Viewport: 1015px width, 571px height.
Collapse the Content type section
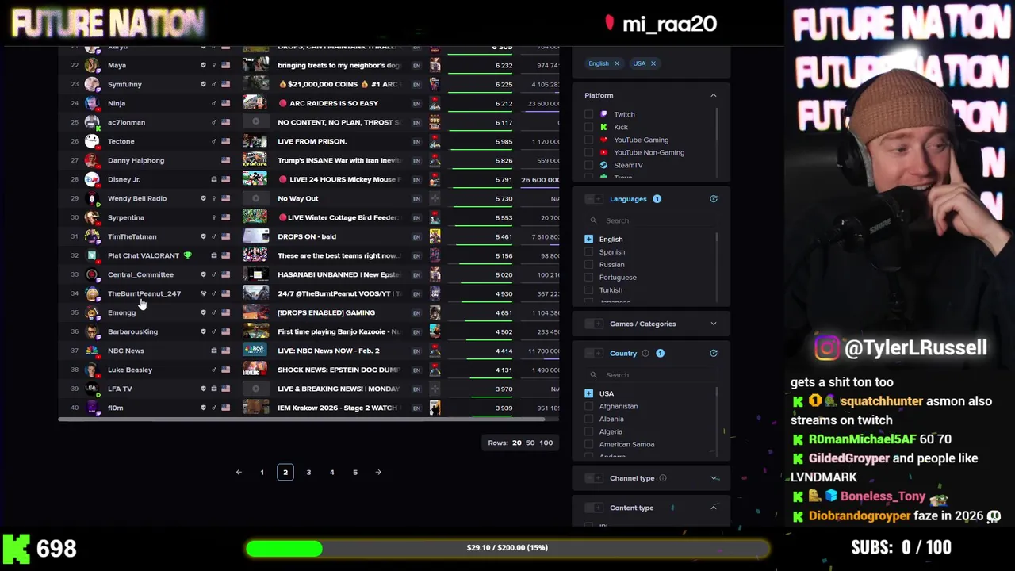coord(713,508)
